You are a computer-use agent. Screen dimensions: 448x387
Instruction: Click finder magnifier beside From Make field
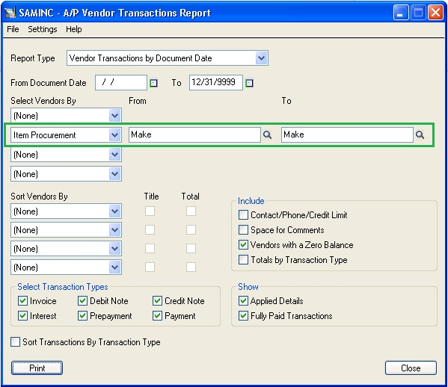[x=267, y=134]
